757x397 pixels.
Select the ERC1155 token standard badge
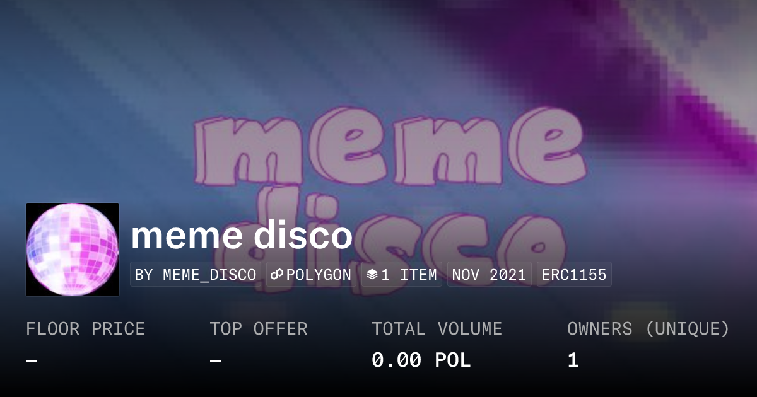[x=574, y=275]
